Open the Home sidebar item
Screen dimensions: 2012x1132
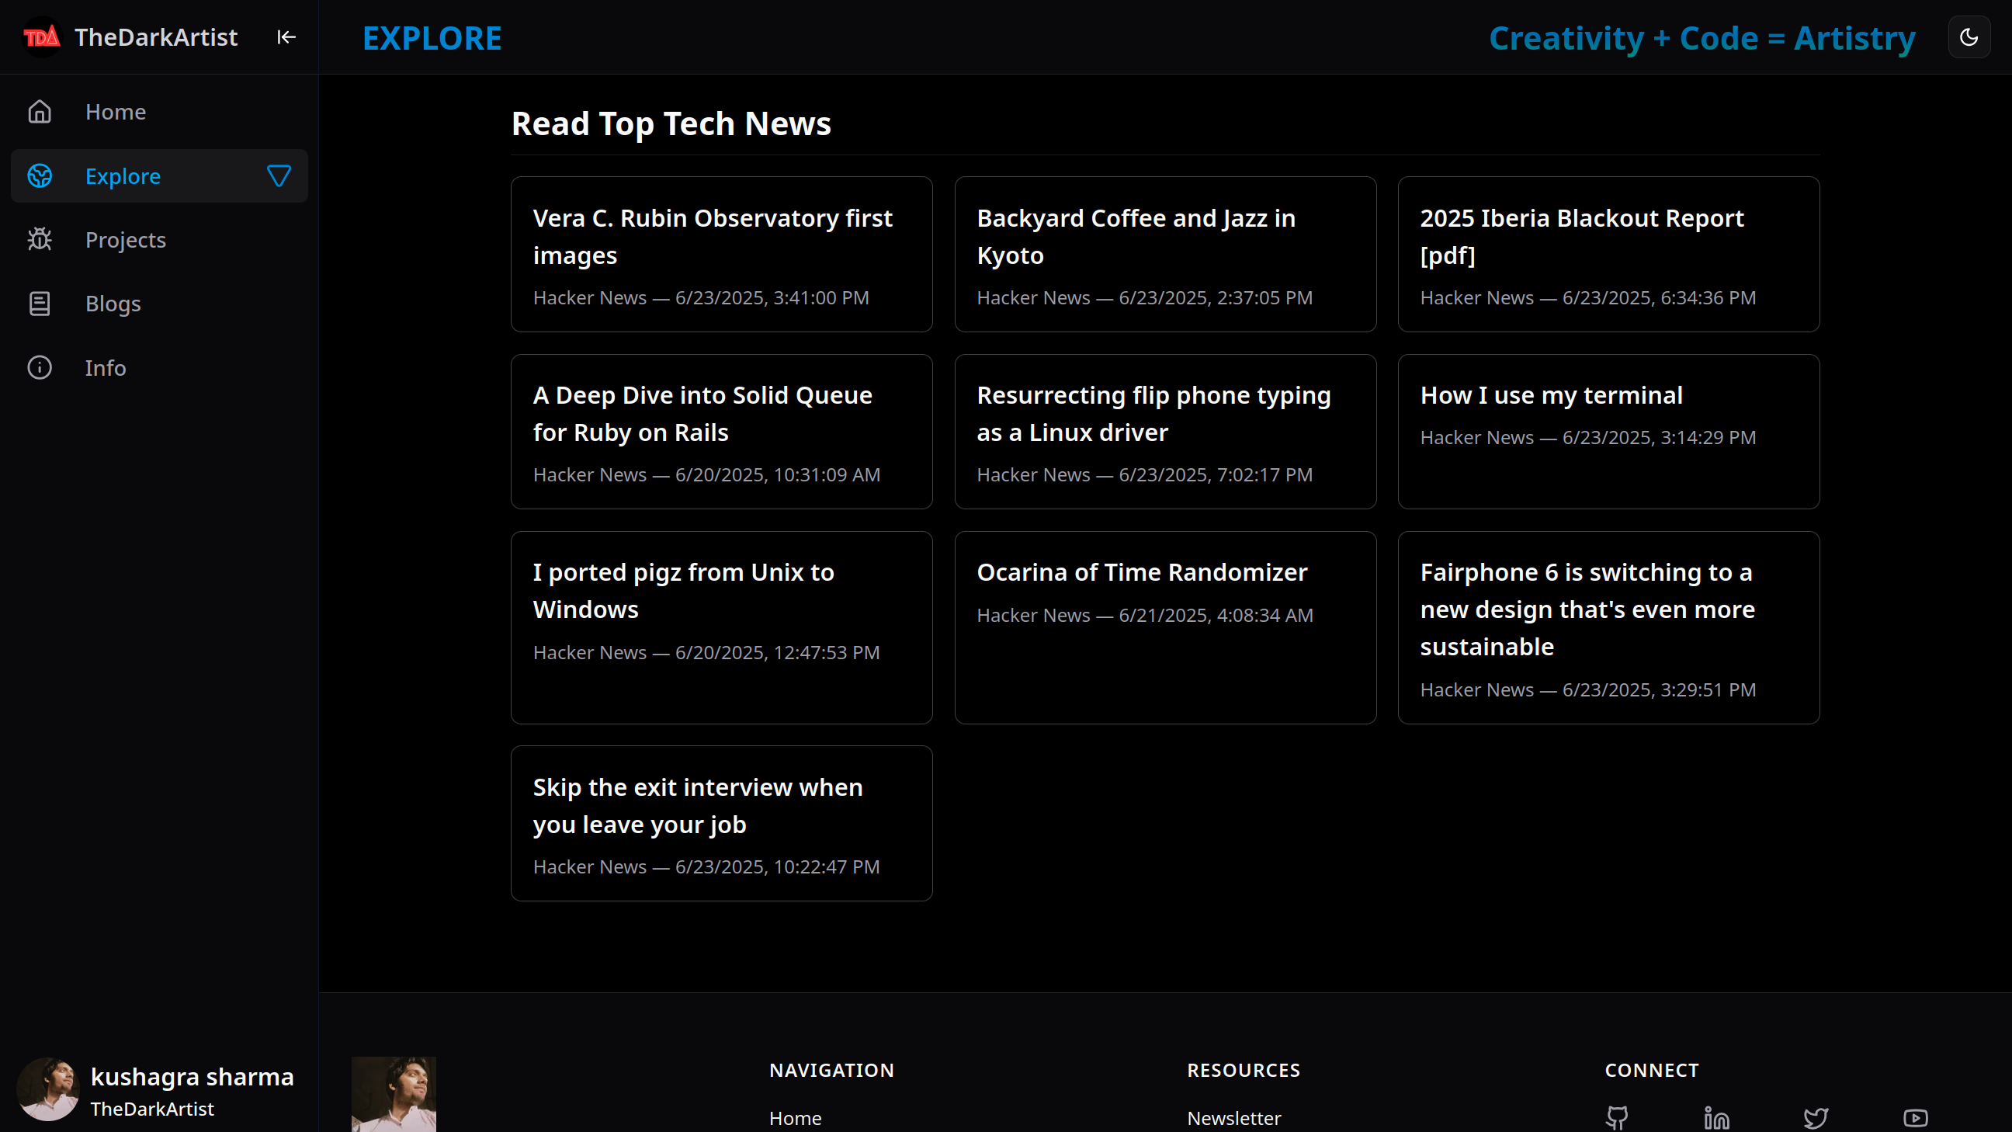click(116, 112)
